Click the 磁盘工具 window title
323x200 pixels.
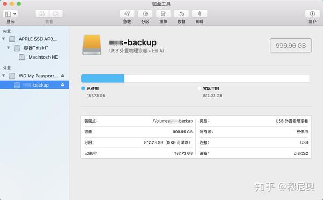tap(161, 4)
